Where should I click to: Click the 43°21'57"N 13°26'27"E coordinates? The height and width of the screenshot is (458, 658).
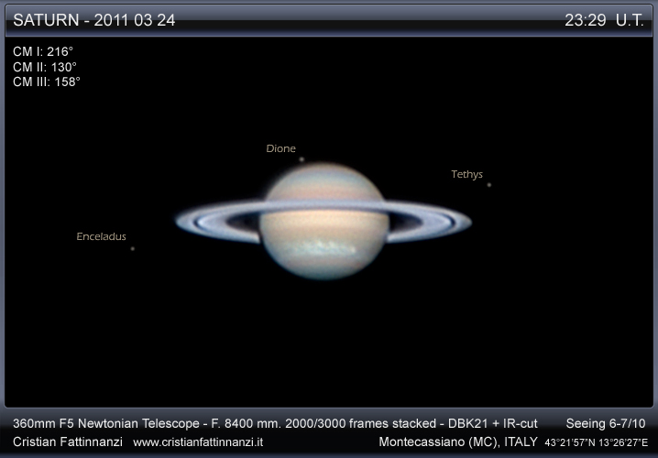[x=596, y=442]
